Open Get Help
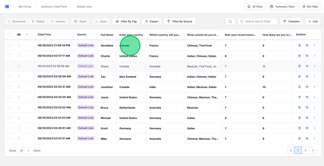The image size is (324, 166). pos(310,6)
